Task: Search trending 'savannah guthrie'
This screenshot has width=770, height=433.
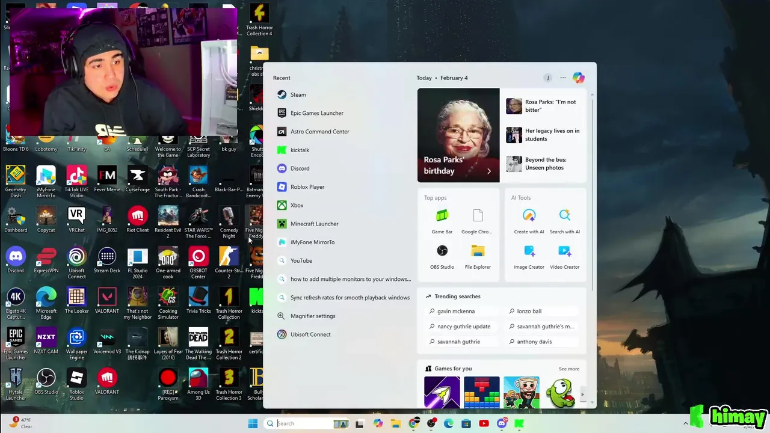Action: pos(462,342)
